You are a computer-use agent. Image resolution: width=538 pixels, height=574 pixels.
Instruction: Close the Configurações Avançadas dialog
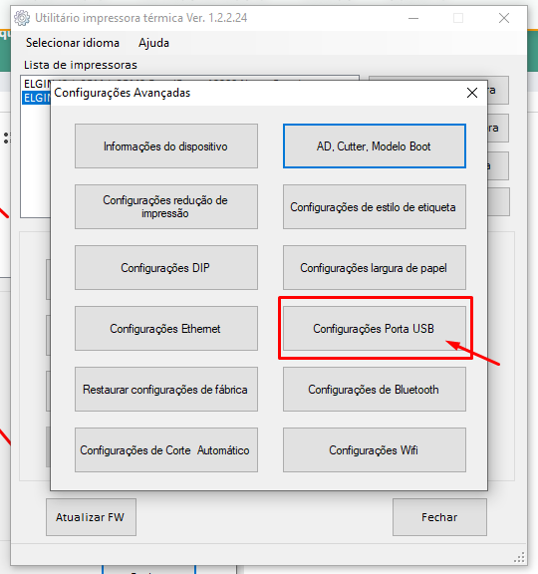tap(472, 93)
